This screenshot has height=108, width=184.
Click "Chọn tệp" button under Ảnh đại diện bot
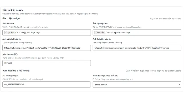click(x=100, y=33)
